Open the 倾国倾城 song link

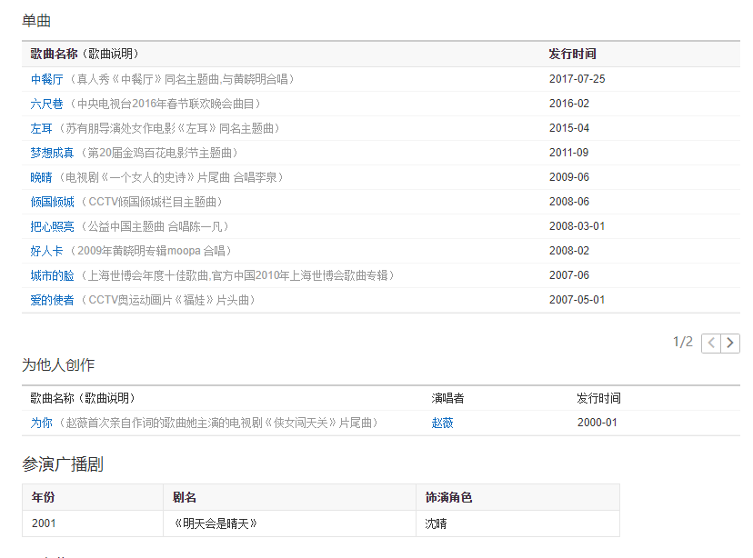pyautogui.click(x=52, y=202)
